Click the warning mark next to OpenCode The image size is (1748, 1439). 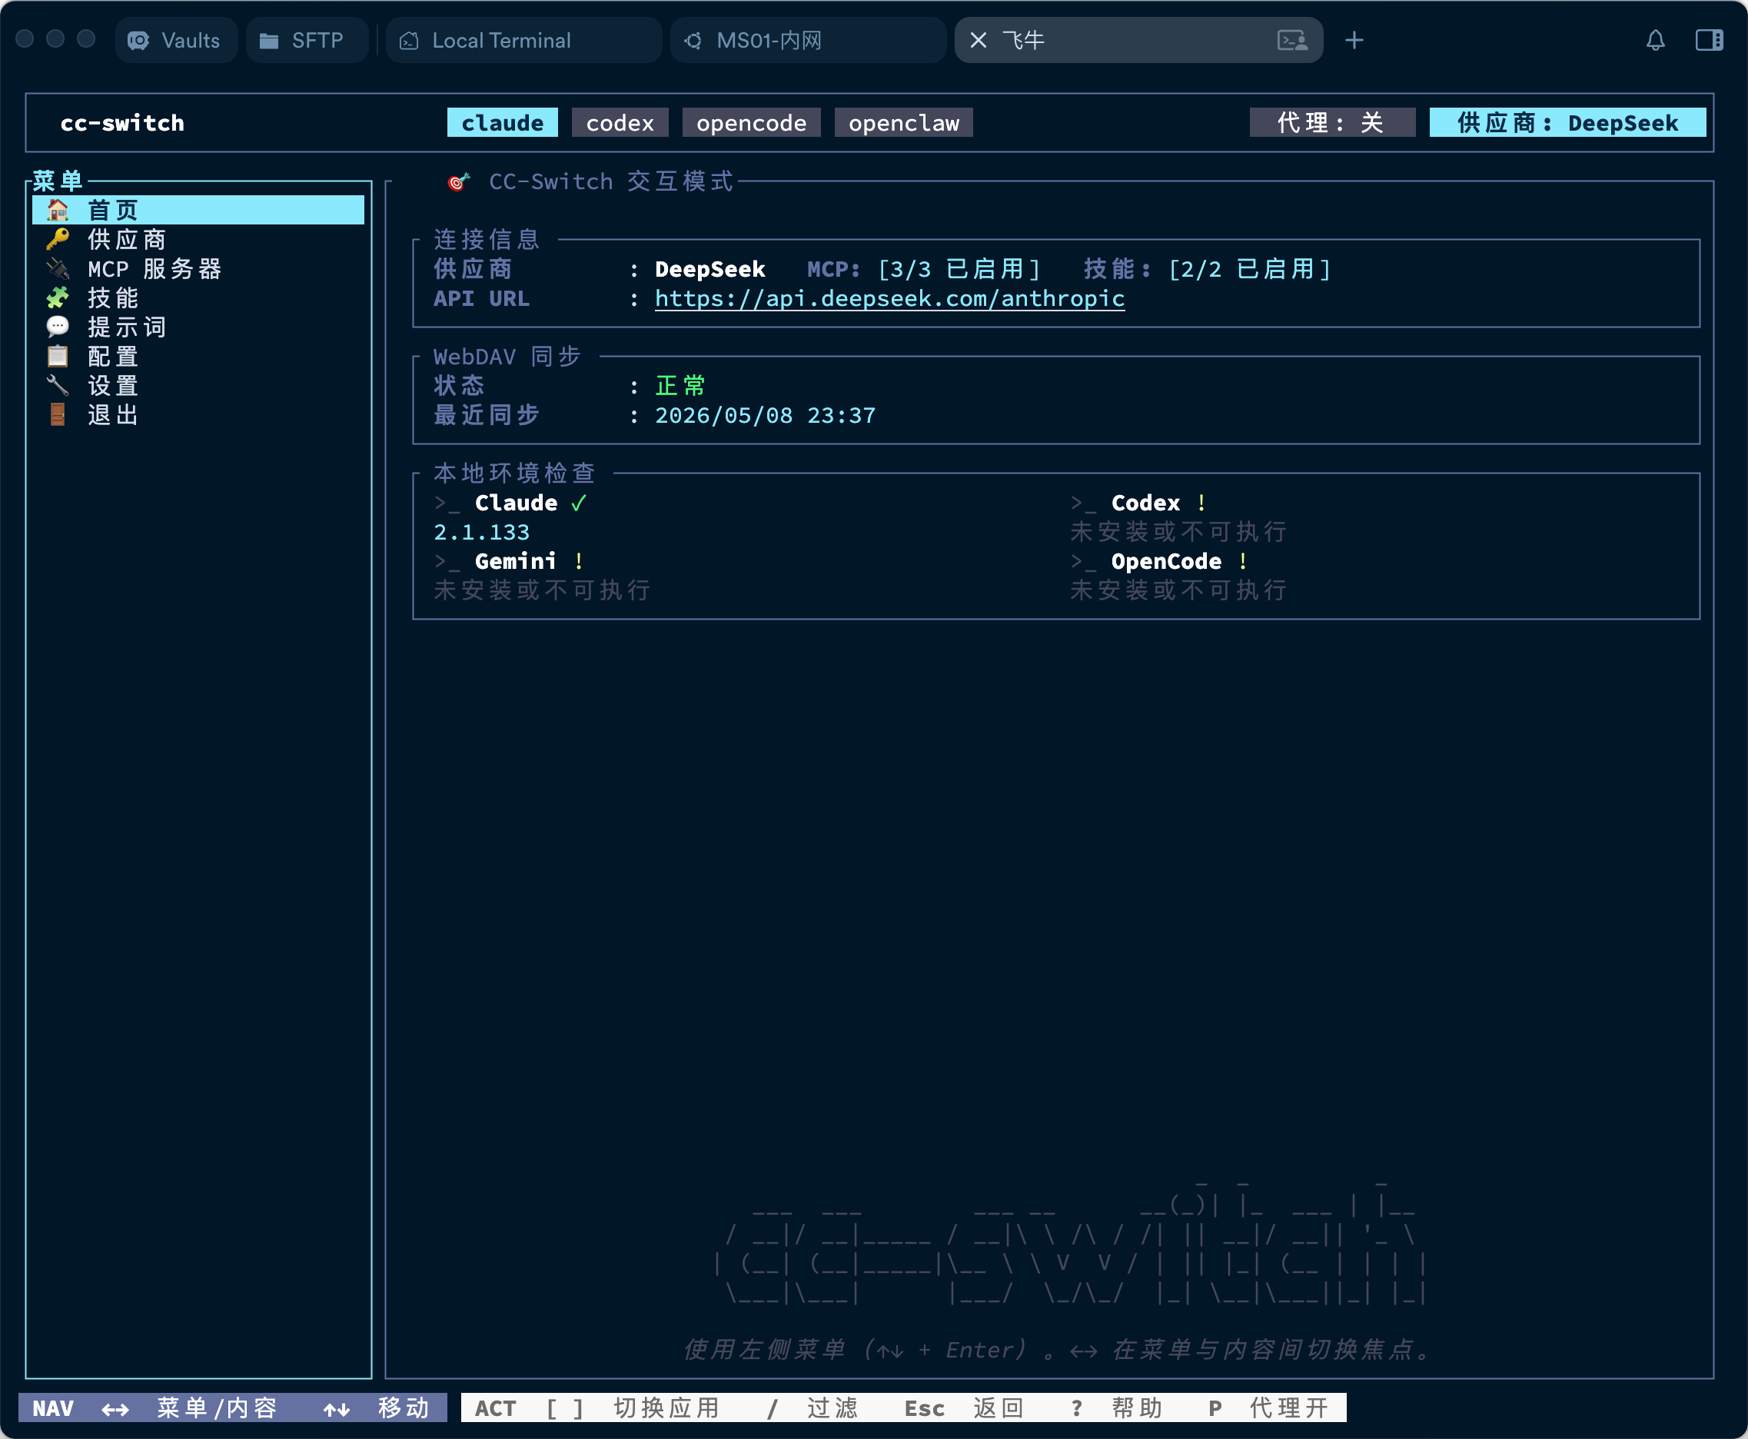pos(1242,561)
